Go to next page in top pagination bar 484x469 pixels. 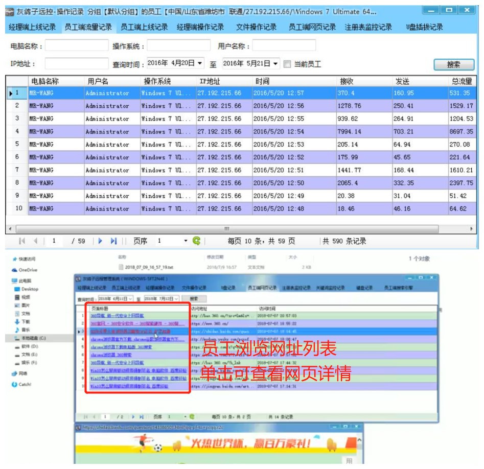pyautogui.click(x=100, y=241)
